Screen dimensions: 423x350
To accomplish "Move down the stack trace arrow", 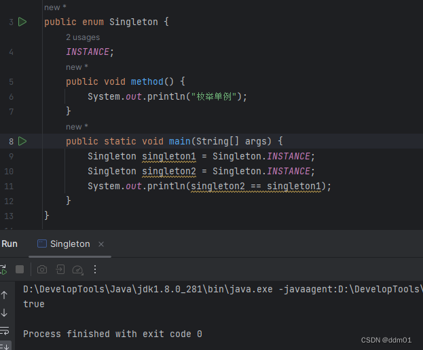I will coord(4,313).
